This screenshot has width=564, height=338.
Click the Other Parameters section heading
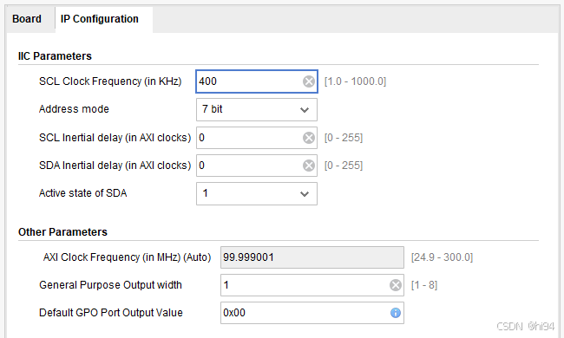coord(62,232)
